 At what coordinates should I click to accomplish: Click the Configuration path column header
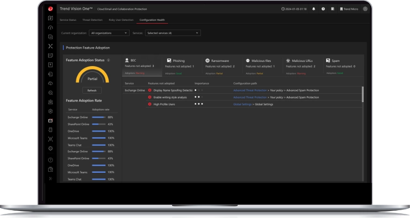[x=245, y=84]
